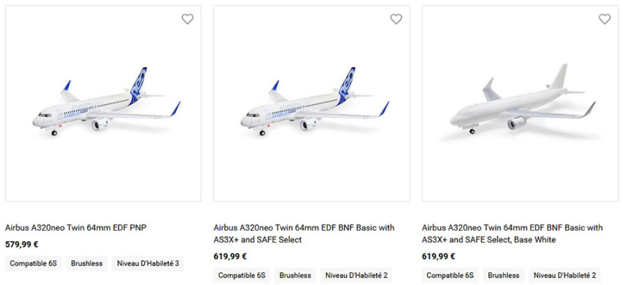Open the Airbus A320neo Twin 64mm EDF PNP title
Viewport: 627px width, 285px height.
[x=76, y=227]
